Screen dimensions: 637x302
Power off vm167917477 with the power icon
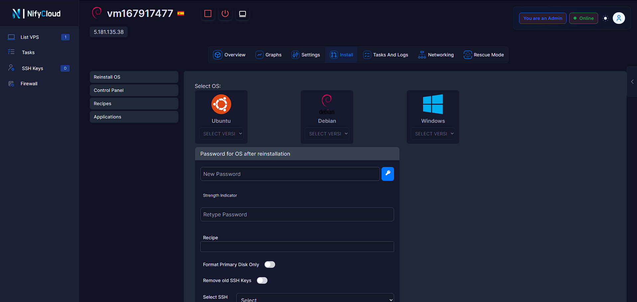point(225,14)
